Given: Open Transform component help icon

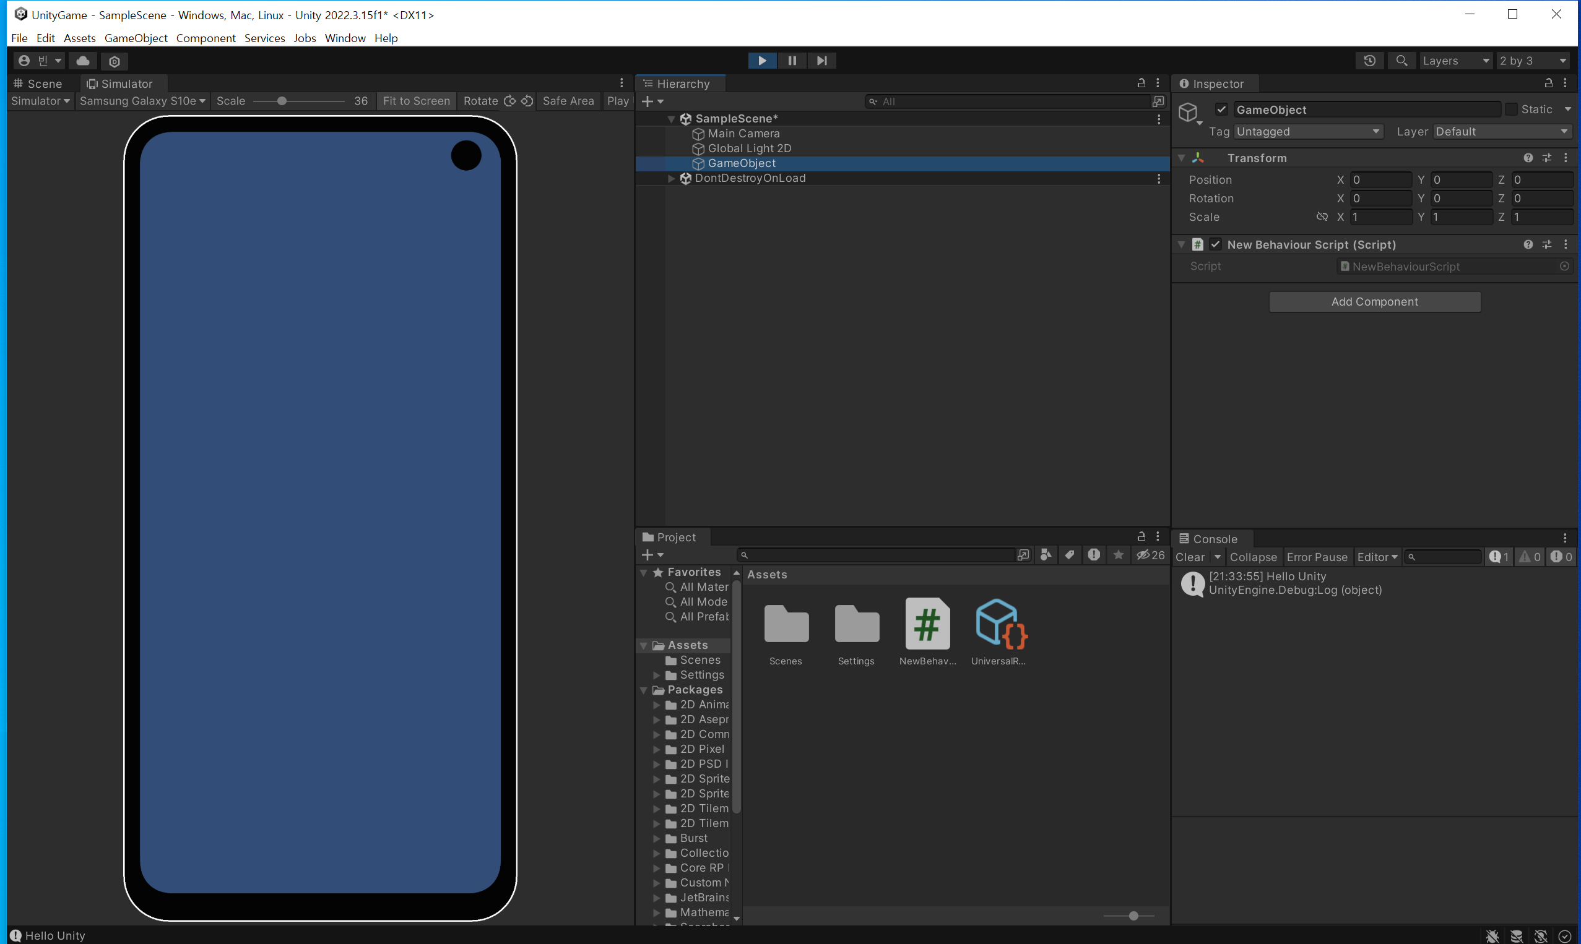Looking at the screenshot, I should coord(1528,158).
